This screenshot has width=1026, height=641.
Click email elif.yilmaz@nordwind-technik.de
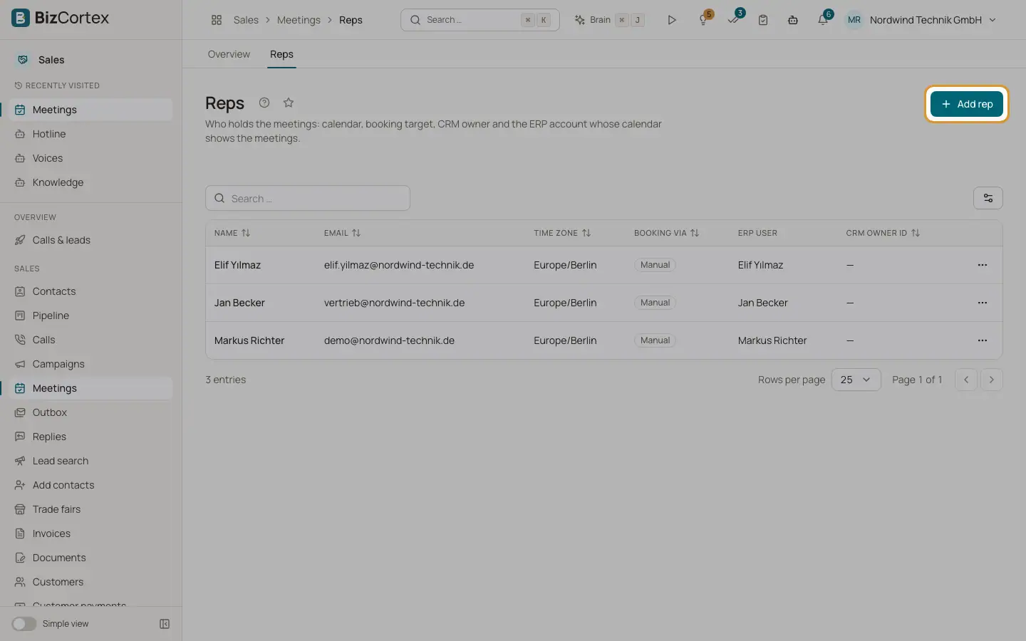pyautogui.click(x=399, y=265)
